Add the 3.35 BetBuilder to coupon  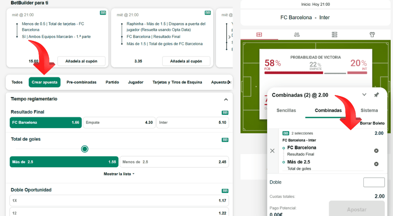[x=186, y=61]
